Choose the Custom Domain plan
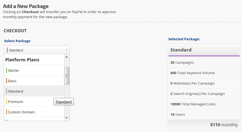242x132 pixels. [21, 112]
